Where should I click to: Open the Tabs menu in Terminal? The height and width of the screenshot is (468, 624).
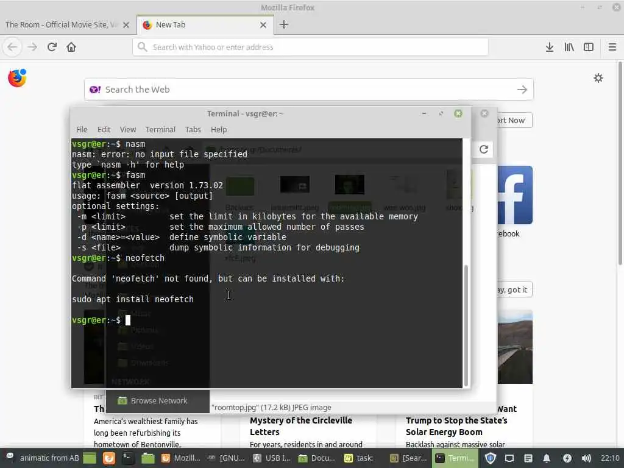point(193,129)
